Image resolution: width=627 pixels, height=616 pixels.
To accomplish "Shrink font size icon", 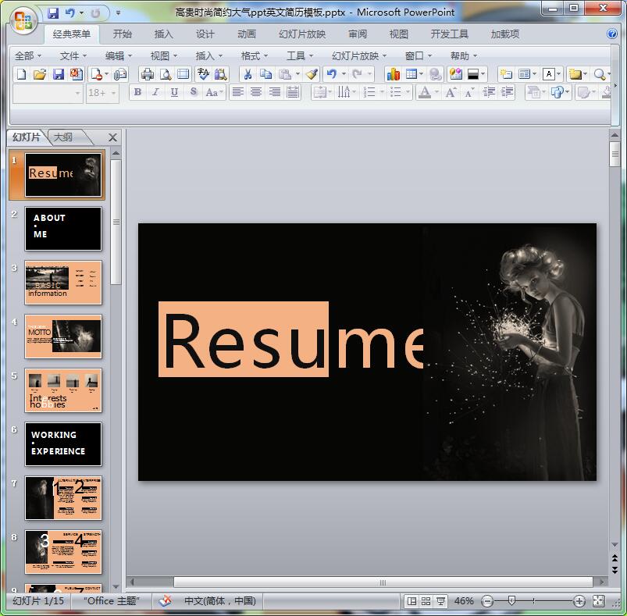I will [x=469, y=93].
